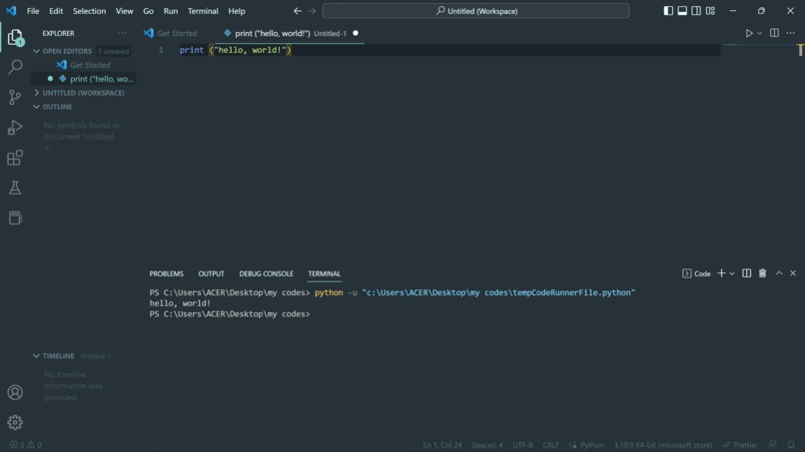Image resolution: width=805 pixels, height=452 pixels.
Task: Change line ending via CRLF
Action: [x=551, y=445]
